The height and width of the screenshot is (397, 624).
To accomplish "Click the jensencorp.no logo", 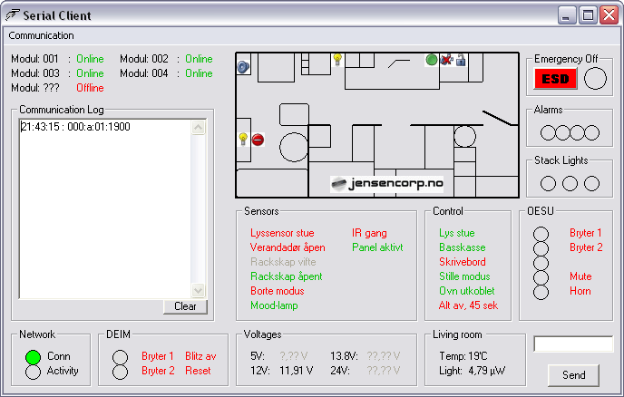I will click(x=385, y=183).
